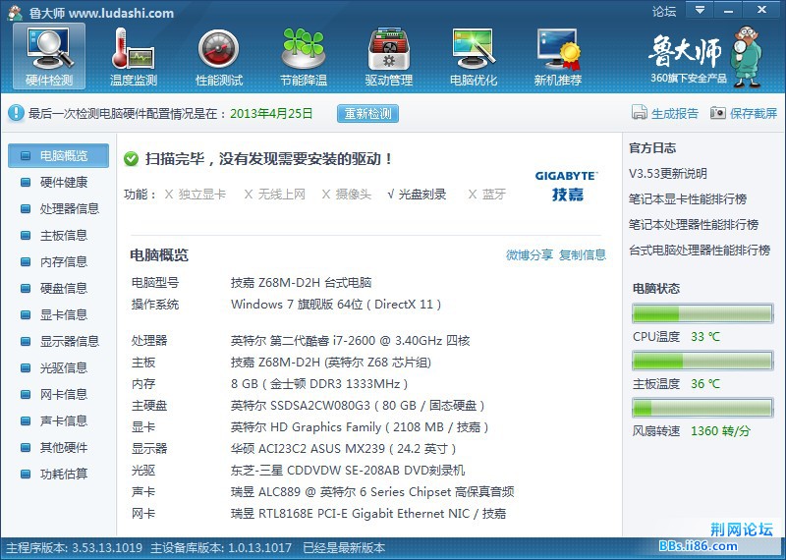This screenshot has width=786, height=560.
Task: Open 笔记本处理器性能排行榜 link
Action: point(694,225)
